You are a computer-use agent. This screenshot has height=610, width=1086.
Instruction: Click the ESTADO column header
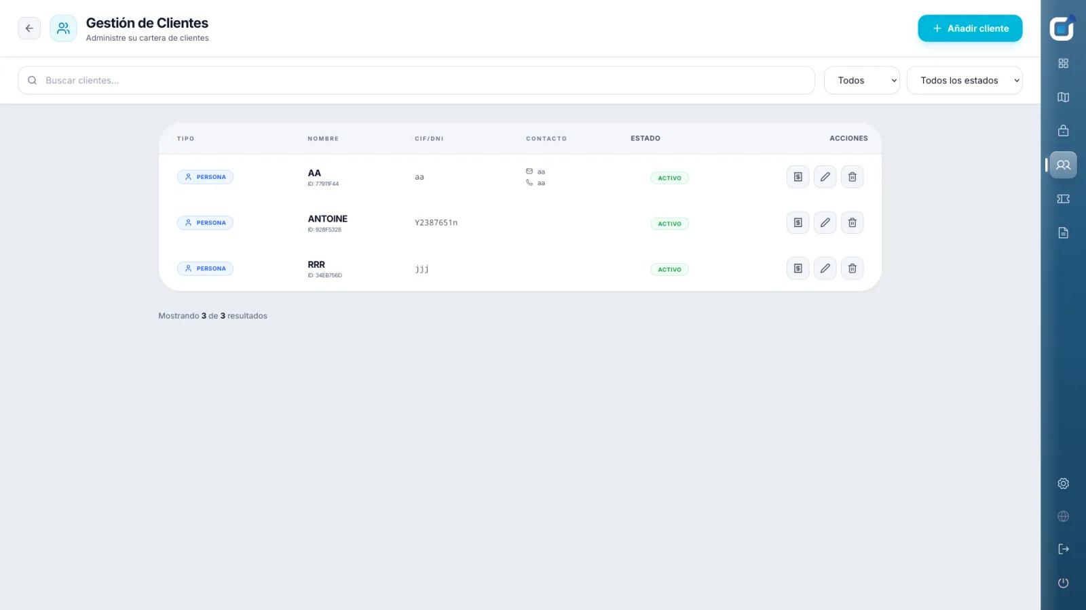coord(645,138)
